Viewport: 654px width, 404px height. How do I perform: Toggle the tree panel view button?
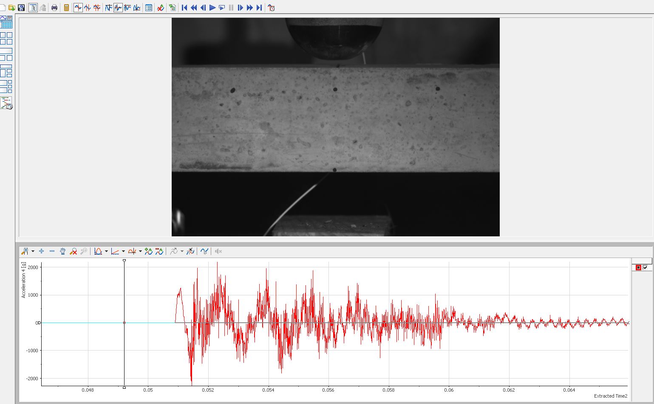pyautogui.click(x=33, y=8)
